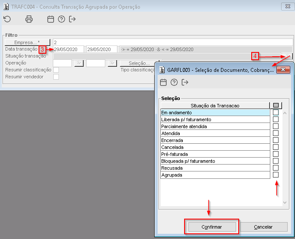Click the first Operação input field
Screen dimensions: 295x239
click(62, 63)
